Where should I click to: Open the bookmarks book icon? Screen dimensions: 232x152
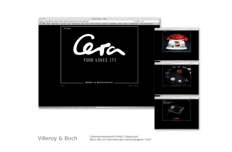[x=40, y=24]
